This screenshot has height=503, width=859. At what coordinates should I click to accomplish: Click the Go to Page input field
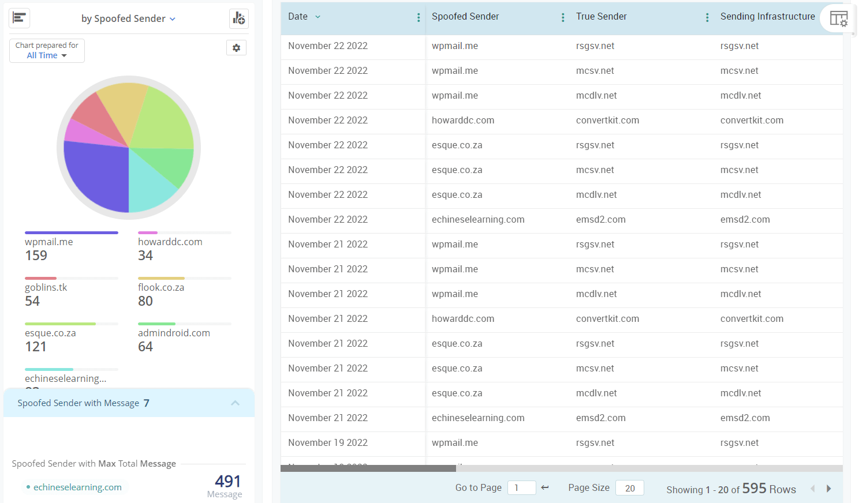point(521,488)
